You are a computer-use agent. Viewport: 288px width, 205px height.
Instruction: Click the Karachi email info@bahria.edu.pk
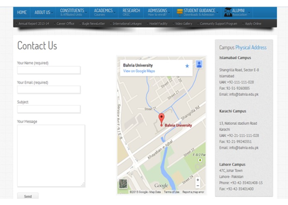pos(244,148)
